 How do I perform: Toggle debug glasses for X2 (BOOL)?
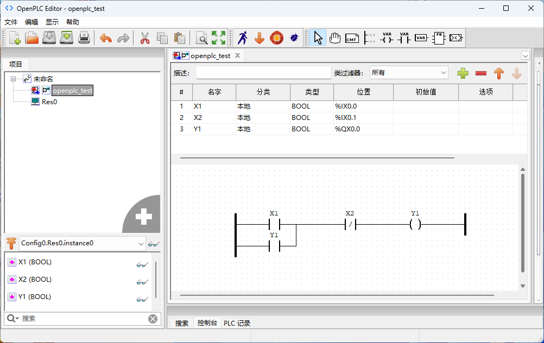pyautogui.click(x=142, y=282)
